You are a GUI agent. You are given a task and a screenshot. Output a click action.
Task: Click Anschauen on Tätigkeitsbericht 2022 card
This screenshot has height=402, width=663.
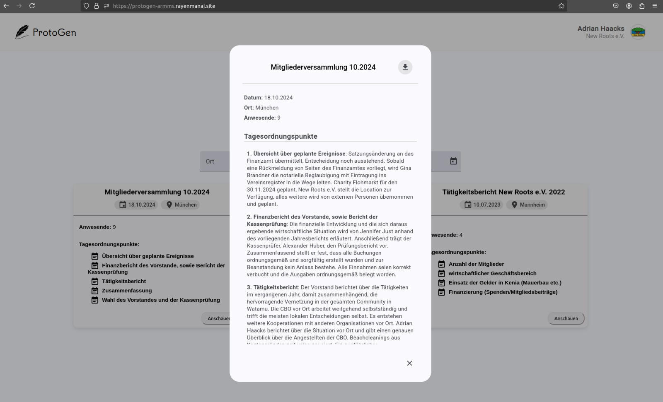[x=566, y=318]
